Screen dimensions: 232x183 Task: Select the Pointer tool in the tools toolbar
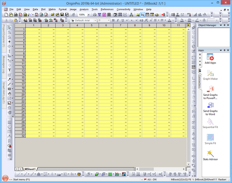[9, 27]
